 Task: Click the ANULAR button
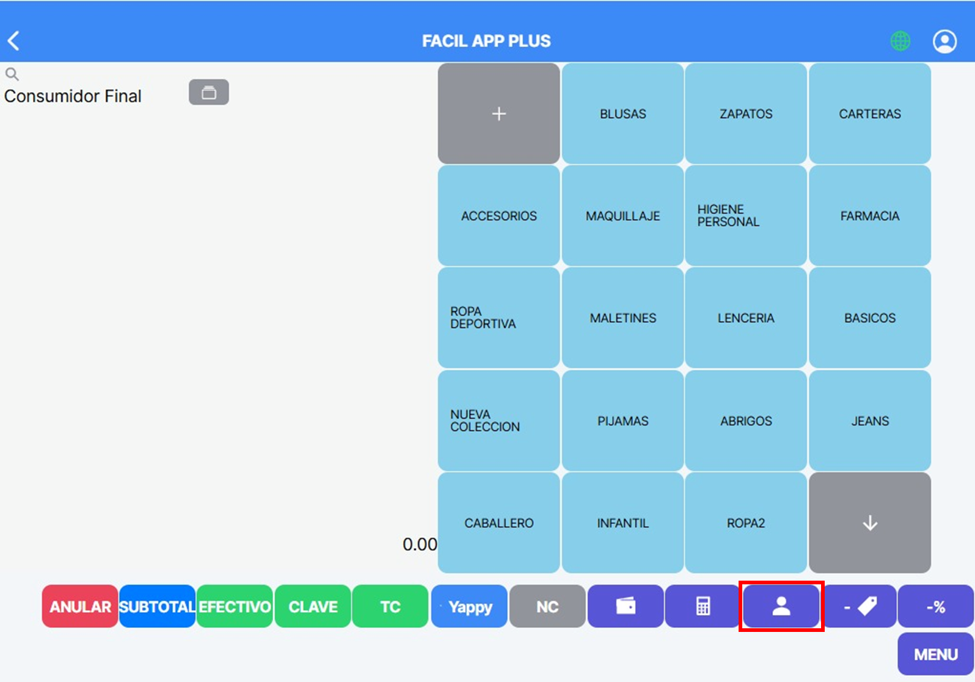[80, 606]
